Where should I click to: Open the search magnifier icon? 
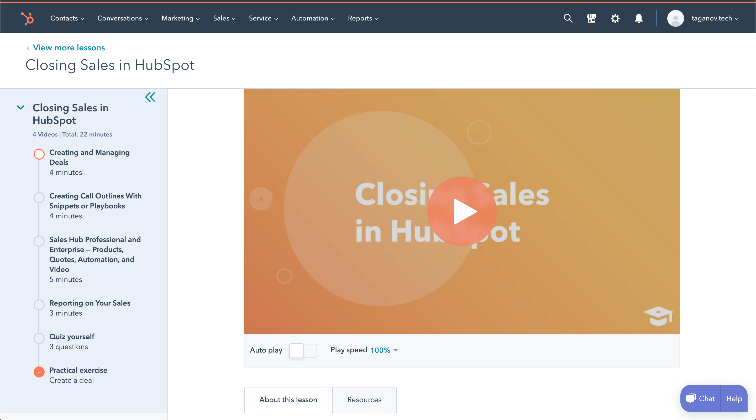click(x=568, y=18)
